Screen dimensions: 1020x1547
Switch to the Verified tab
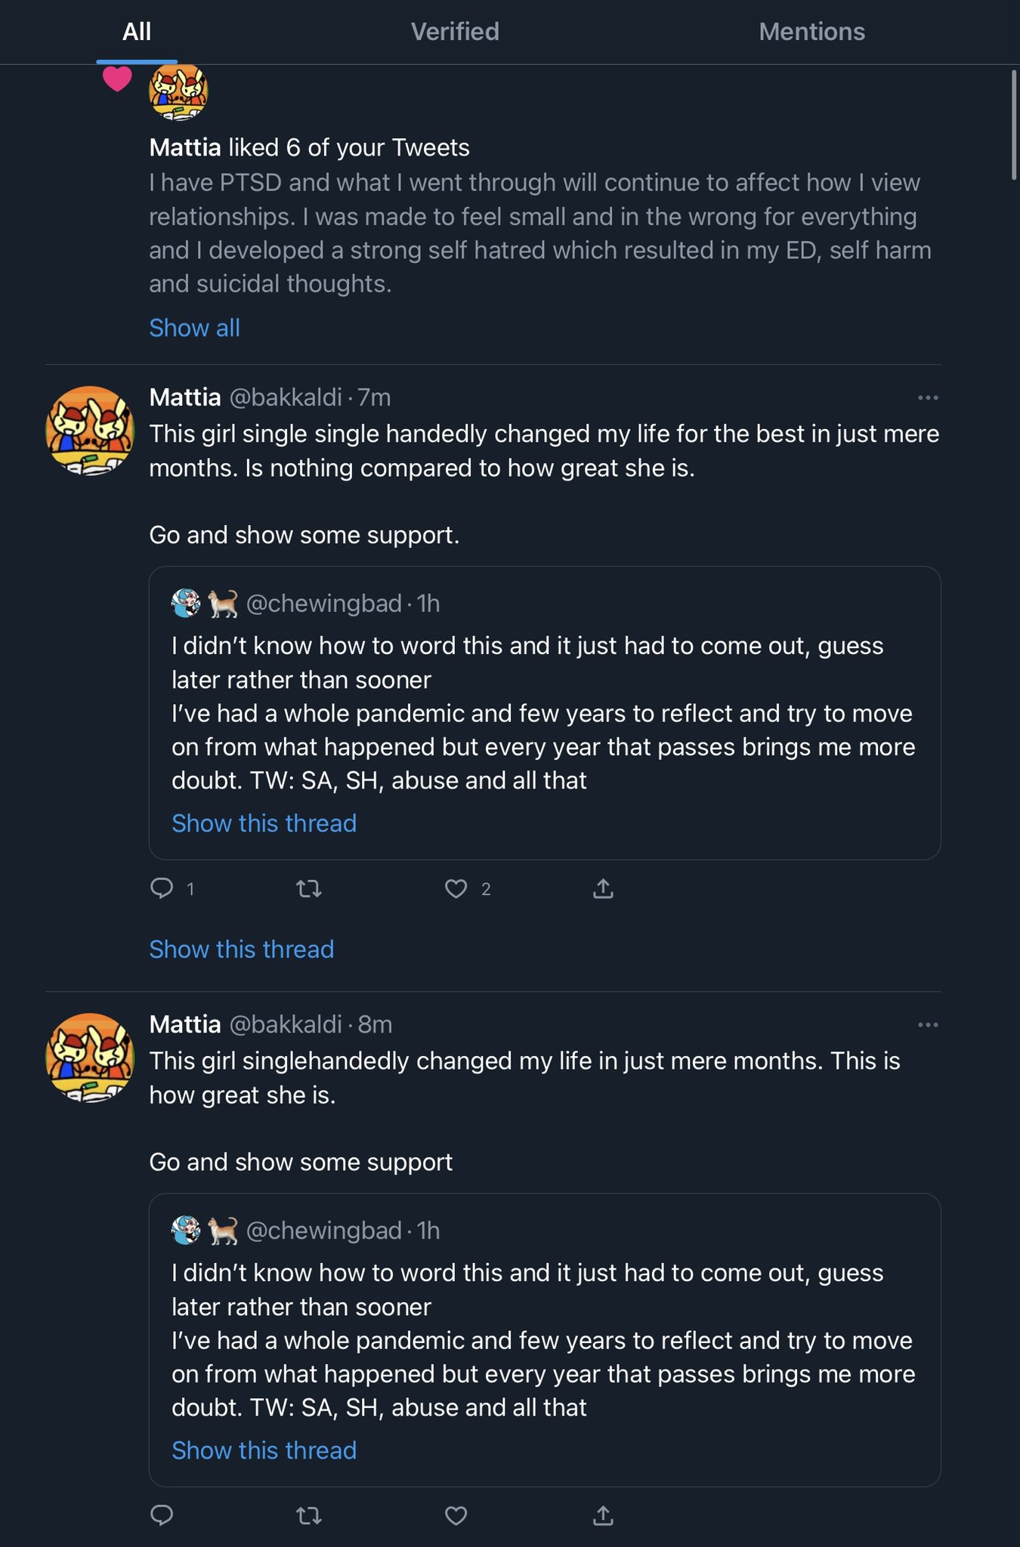point(455,32)
